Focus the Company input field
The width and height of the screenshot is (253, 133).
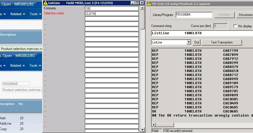[x=112, y=9]
